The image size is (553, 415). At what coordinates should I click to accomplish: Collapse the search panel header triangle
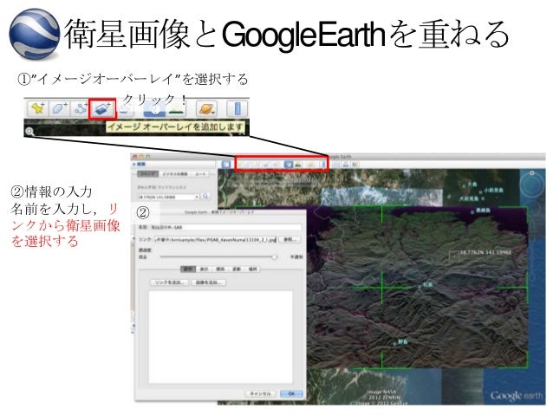(x=134, y=165)
